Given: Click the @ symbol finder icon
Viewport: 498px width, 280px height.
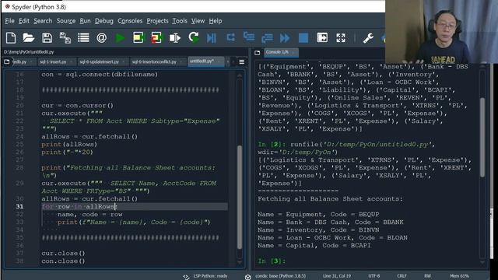Looking at the screenshot, I should 102,38.
